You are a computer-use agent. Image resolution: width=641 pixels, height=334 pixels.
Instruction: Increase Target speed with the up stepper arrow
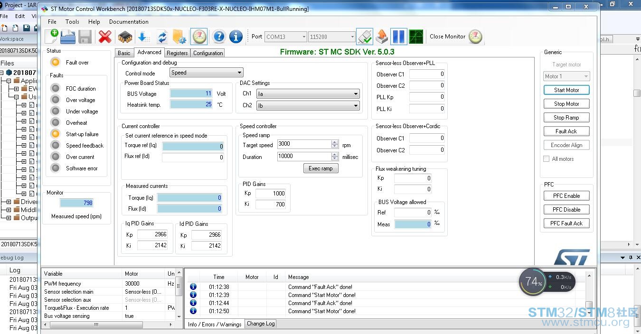(x=335, y=142)
